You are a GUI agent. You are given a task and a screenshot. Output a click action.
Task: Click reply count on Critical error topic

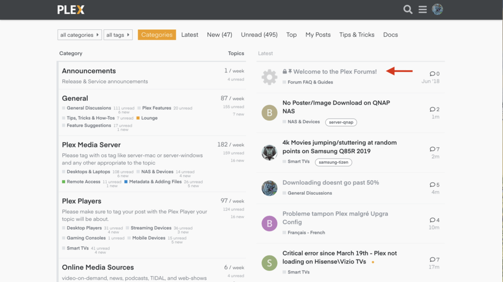[x=435, y=260]
